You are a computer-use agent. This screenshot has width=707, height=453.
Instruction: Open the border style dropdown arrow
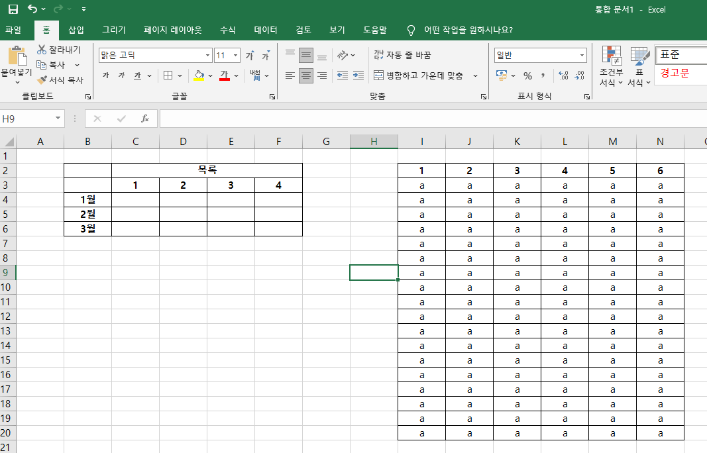pos(180,75)
